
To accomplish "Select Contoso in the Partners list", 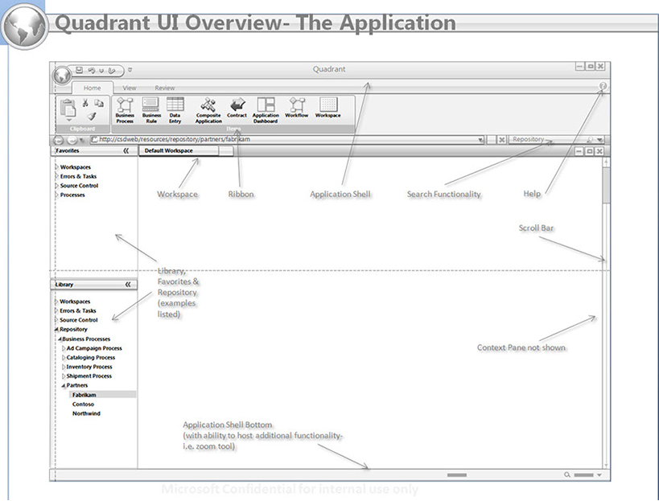I will click(x=83, y=404).
